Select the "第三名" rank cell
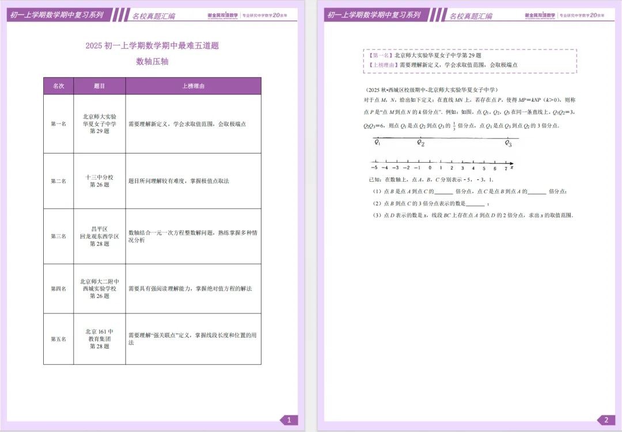The width and height of the screenshot is (622, 432). click(58, 236)
